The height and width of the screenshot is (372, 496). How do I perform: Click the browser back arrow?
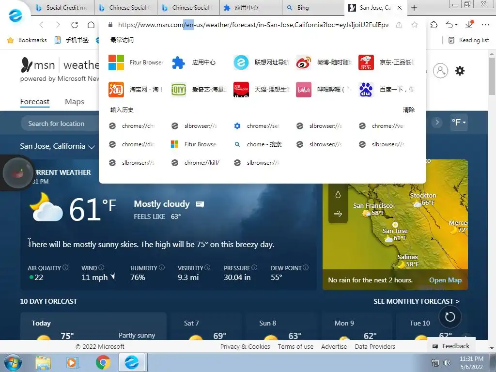point(41,25)
